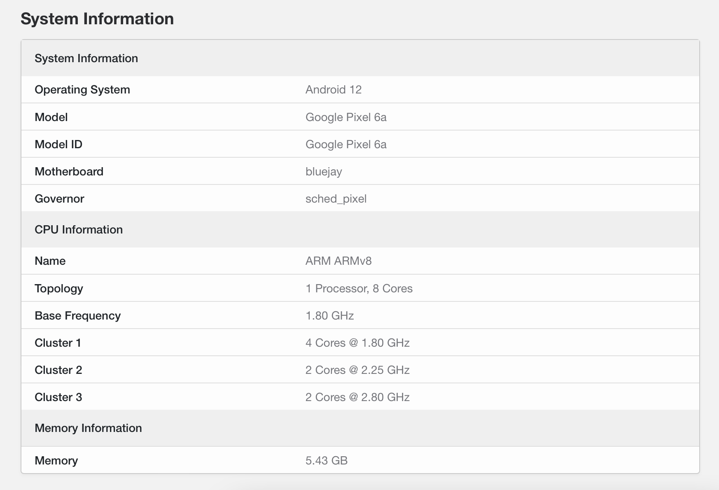
Task: Select '4 Cores @ 1.80 GHz' value
Action: point(357,343)
